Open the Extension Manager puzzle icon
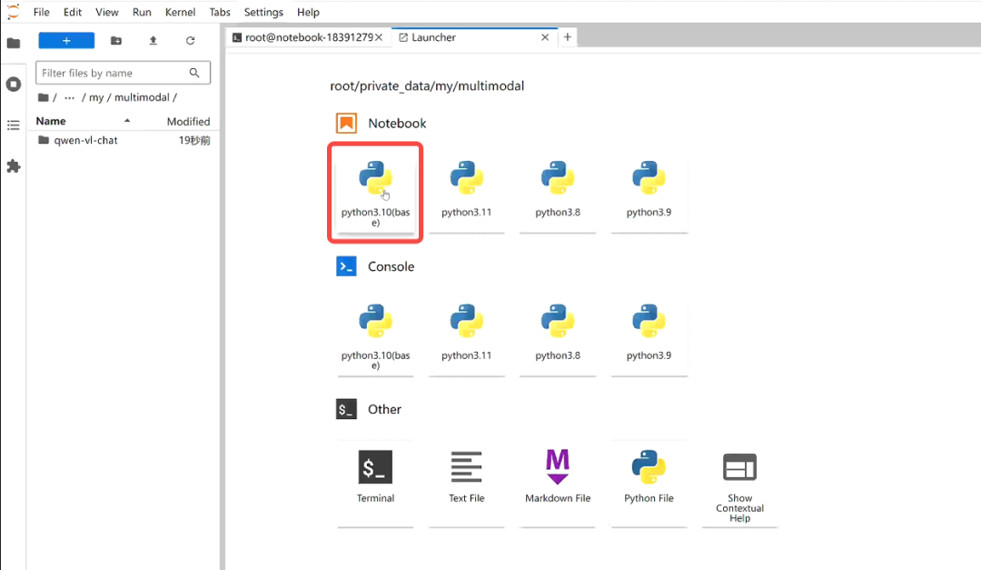Image resolution: width=981 pixels, height=570 pixels. click(x=13, y=166)
